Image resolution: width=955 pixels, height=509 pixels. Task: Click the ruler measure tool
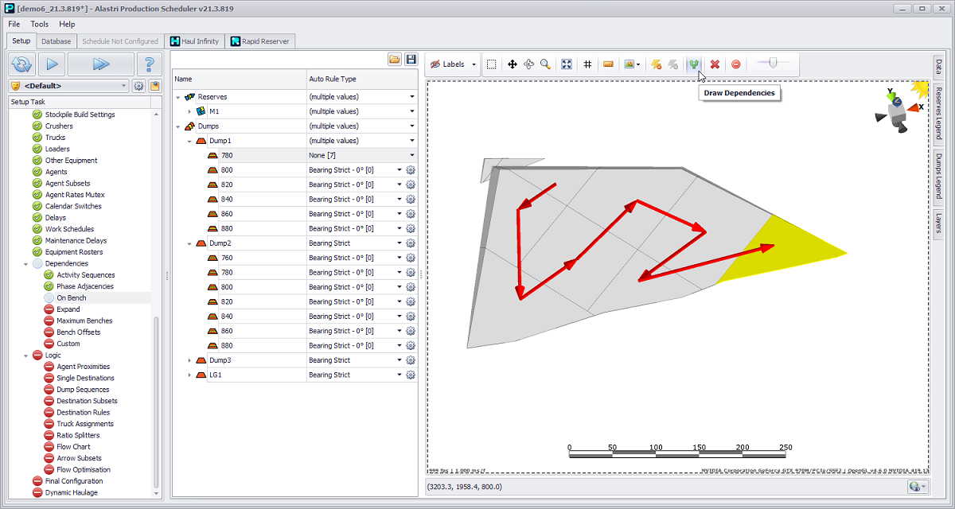point(608,64)
